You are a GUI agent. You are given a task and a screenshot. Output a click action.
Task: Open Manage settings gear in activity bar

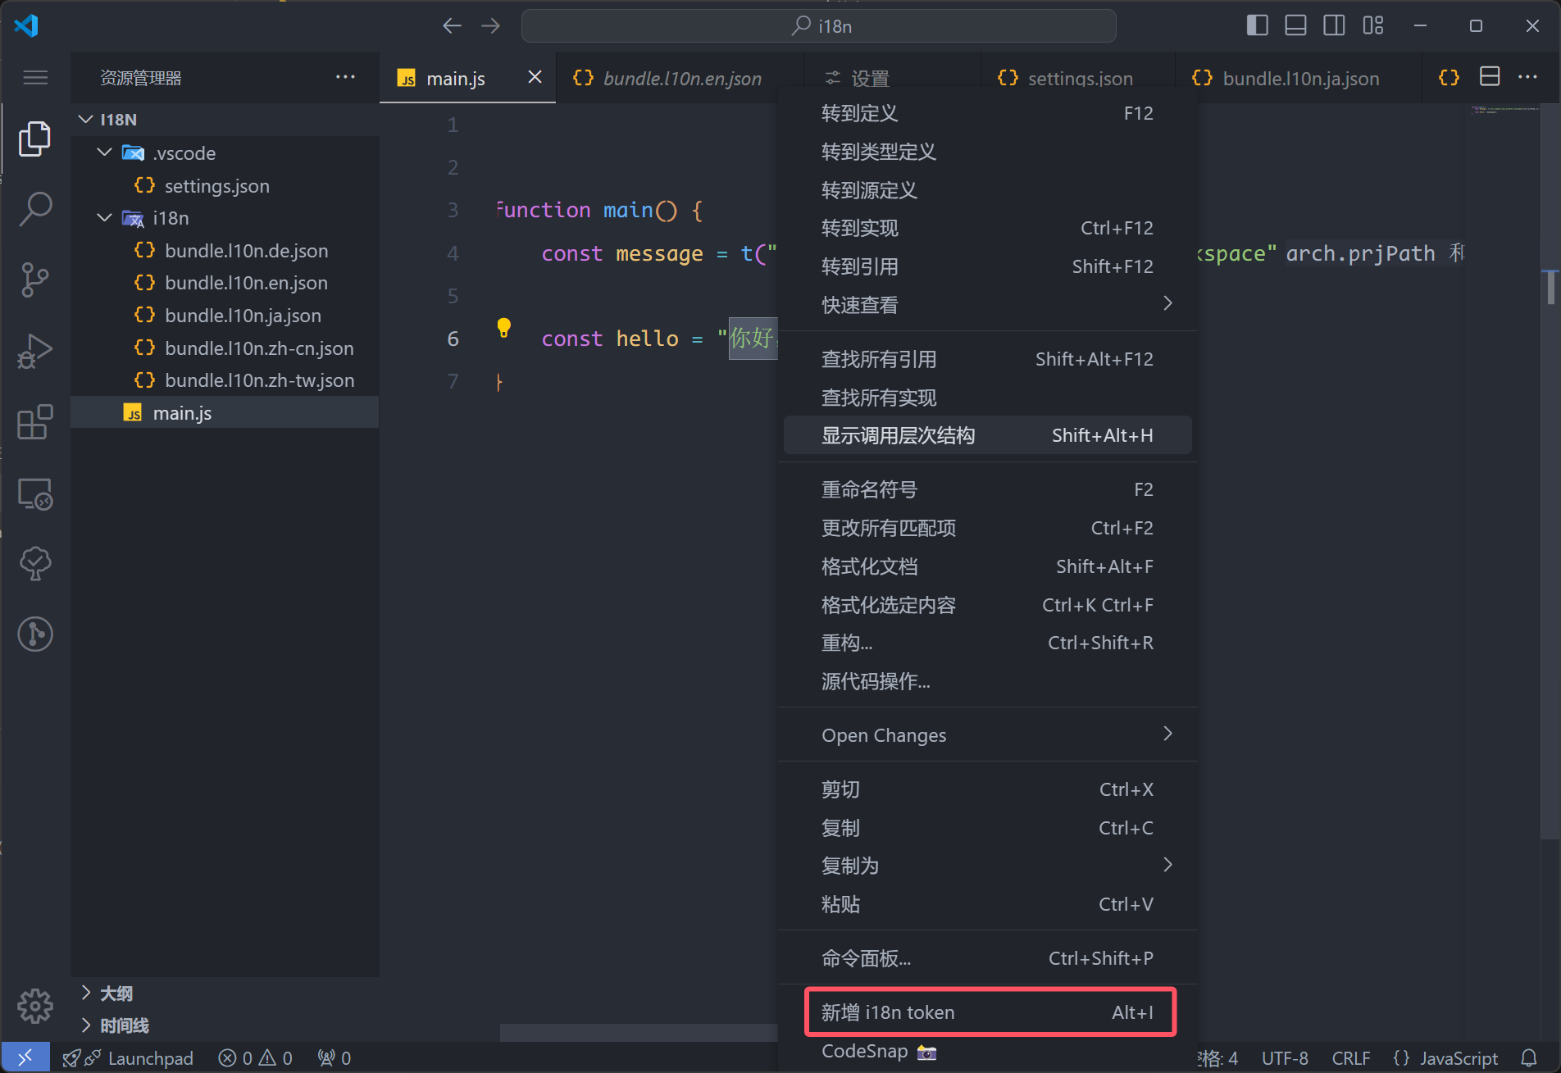tap(34, 1006)
